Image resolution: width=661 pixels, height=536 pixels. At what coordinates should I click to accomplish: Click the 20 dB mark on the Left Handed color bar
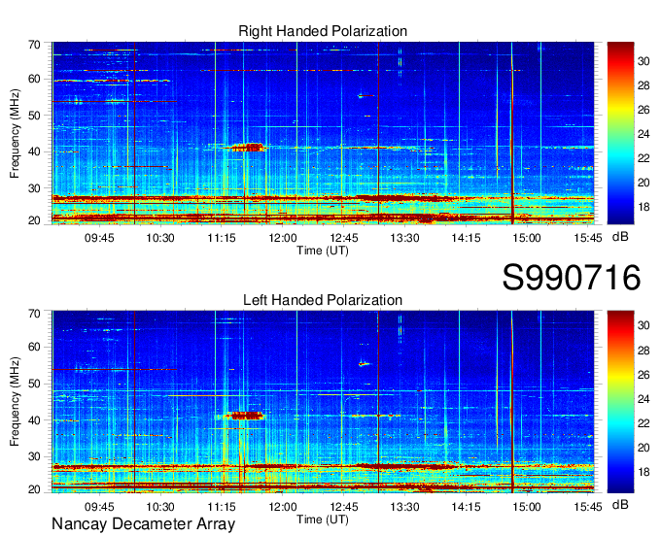pyautogui.click(x=644, y=448)
